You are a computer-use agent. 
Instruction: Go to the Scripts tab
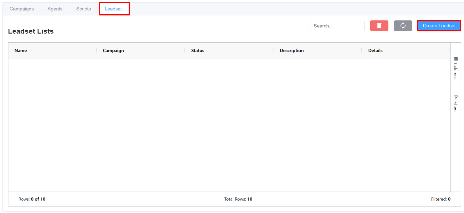click(x=83, y=9)
